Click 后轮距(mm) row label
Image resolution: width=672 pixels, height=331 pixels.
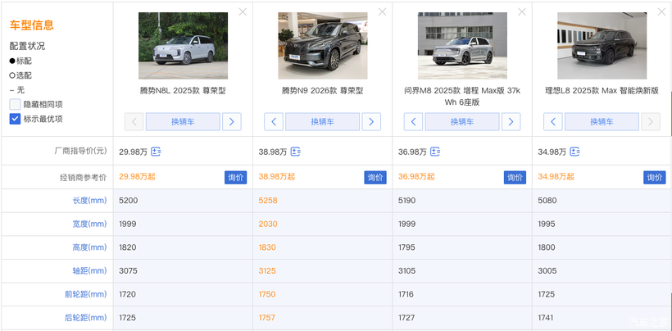(x=86, y=318)
